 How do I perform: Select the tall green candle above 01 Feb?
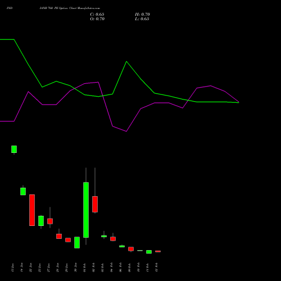coord(86,210)
